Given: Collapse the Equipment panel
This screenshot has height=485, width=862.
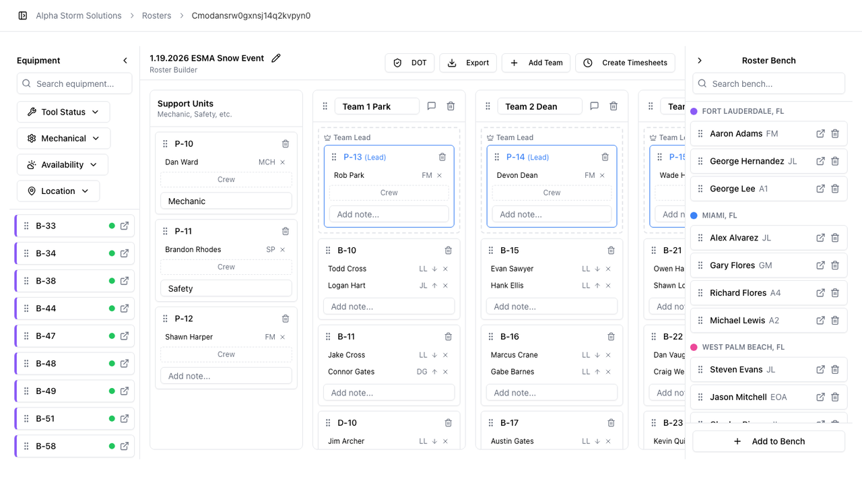Looking at the screenshot, I should [x=125, y=61].
